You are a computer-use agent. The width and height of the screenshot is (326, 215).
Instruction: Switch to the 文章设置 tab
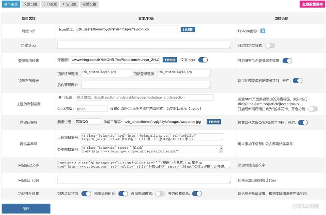coord(31,4)
